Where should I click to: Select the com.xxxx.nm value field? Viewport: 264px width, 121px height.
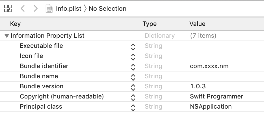[209, 66]
